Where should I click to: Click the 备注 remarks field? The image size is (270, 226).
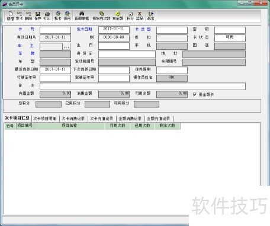tap(143, 87)
